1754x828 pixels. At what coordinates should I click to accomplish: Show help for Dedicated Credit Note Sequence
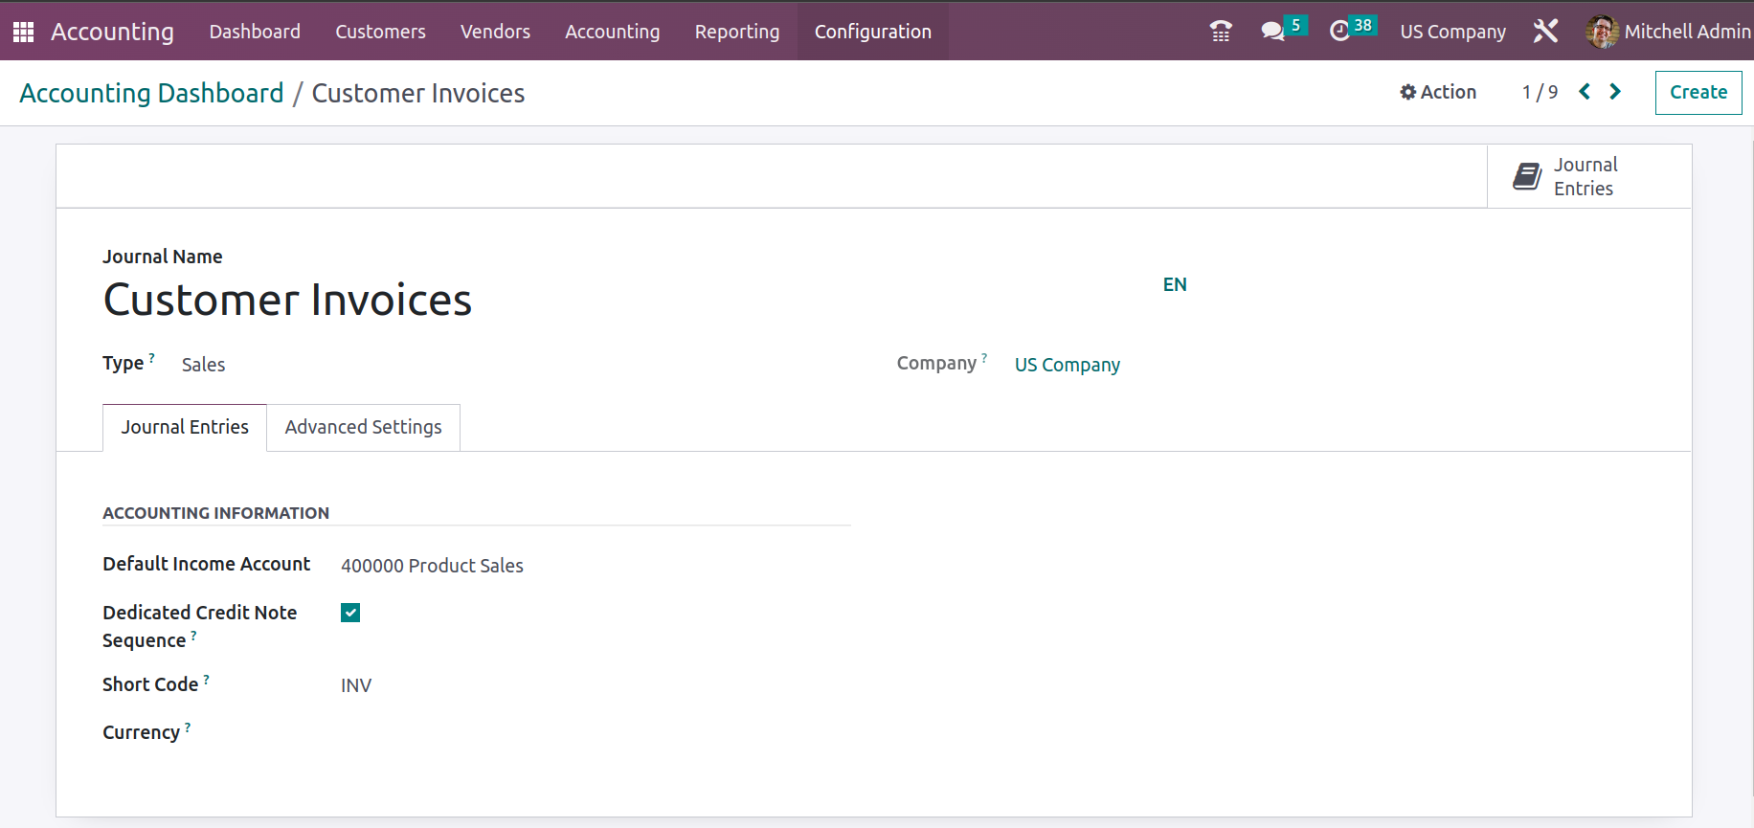pyautogui.click(x=193, y=636)
